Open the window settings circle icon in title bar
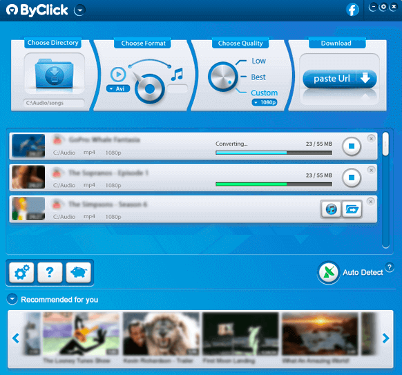Screen dimensions: 402x375 pos(383,7)
